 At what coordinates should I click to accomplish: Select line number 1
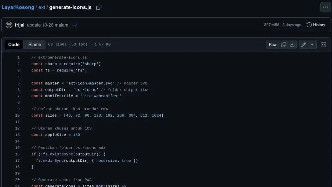[x=18, y=57]
